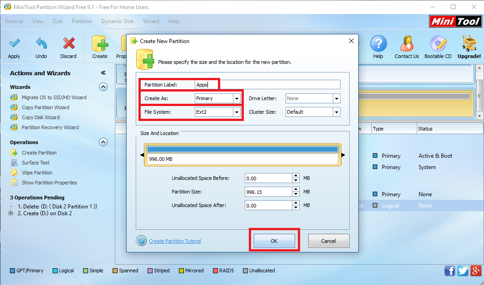The width and height of the screenshot is (484, 285).
Task: Click Cancel in the partition dialog
Action: pos(328,241)
